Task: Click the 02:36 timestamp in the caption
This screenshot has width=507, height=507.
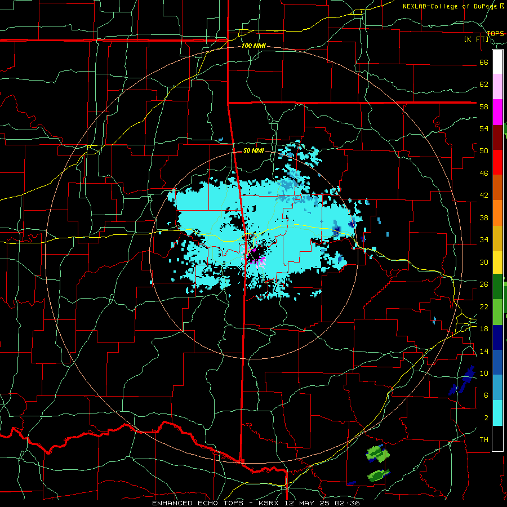Action: pos(348,503)
